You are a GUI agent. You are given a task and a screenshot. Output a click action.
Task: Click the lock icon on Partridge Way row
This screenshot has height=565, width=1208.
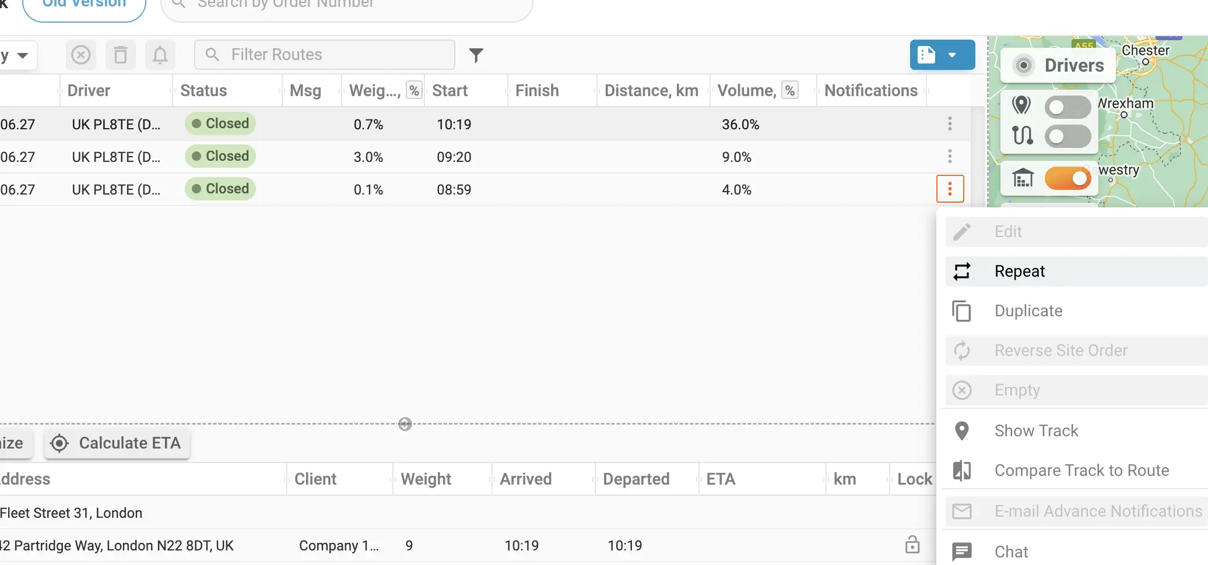(x=912, y=545)
